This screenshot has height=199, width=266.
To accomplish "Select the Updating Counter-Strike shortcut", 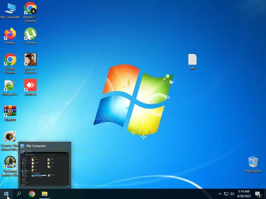I will [x=10, y=166].
